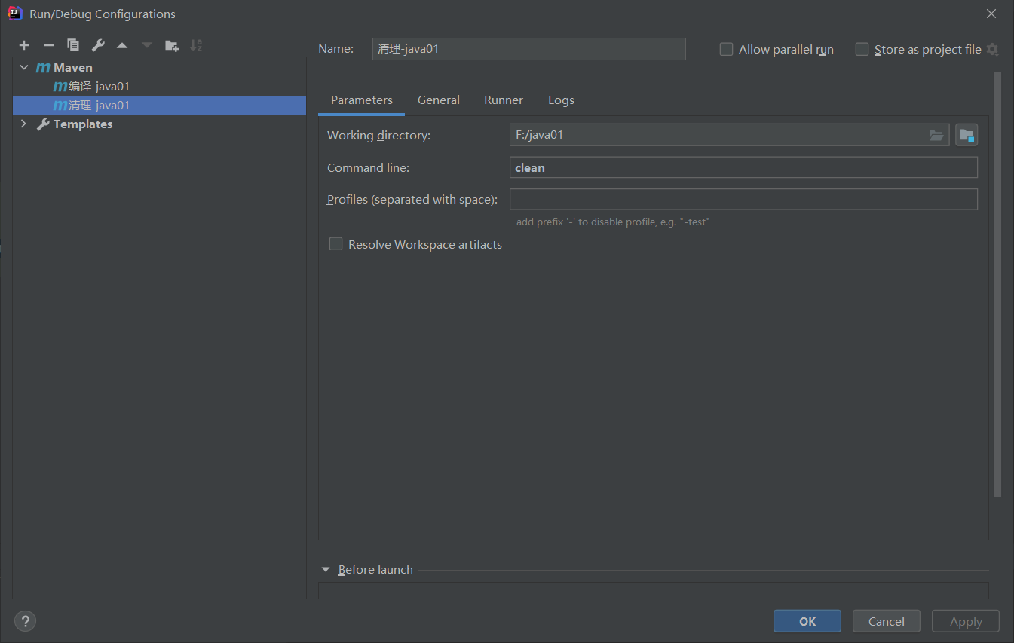Select the Maven group row
The height and width of the screenshot is (643, 1014).
click(159, 68)
